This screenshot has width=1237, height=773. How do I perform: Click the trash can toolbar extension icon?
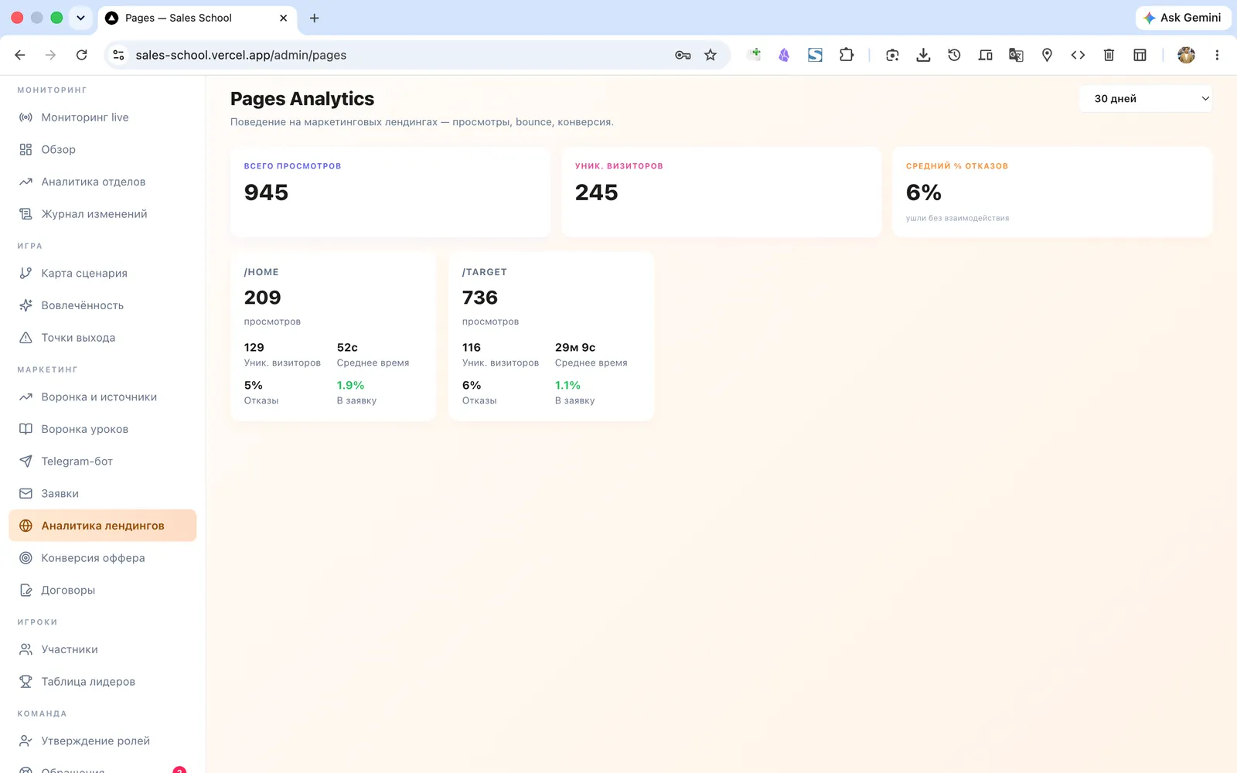pyautogui.click(x=1109, y=55)
